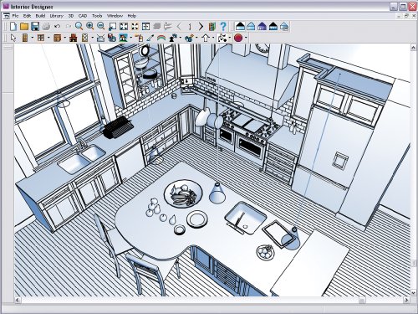Open the Tools menu
The width and height of the screenshot is (418, 314).
97,16
